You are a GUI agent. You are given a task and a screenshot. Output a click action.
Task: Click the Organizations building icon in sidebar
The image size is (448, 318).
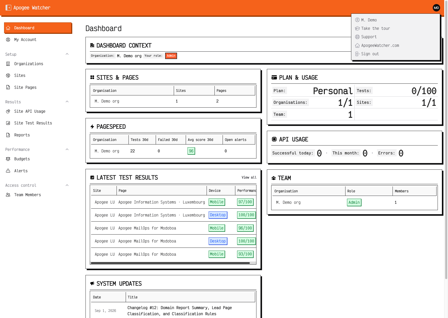pyautogui.click(x=8, y=64)
